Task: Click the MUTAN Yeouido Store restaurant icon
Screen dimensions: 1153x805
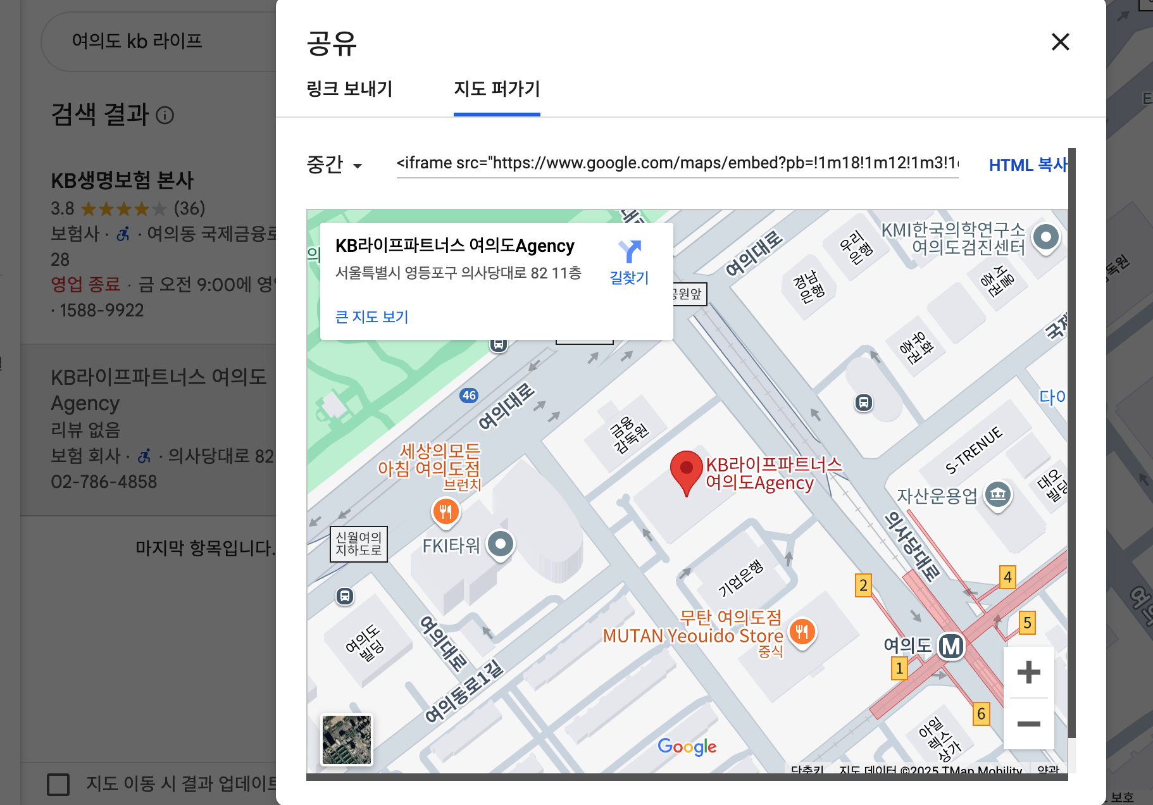Action: pyautogui.click(x=802, y=632)
